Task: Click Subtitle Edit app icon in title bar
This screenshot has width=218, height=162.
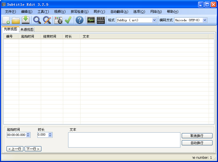Action: 4,4
